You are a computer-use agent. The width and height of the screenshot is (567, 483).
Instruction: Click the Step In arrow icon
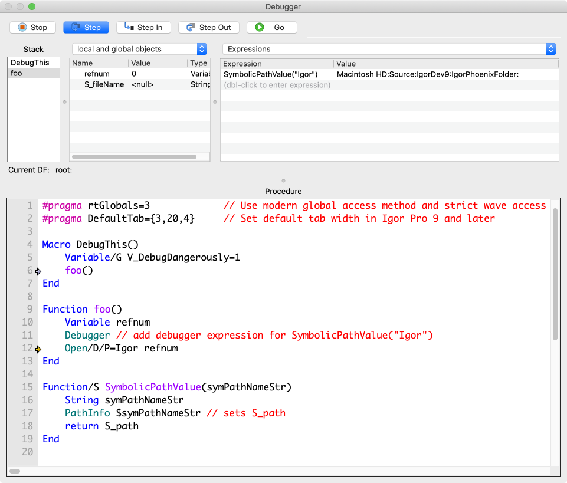point(129,27)
